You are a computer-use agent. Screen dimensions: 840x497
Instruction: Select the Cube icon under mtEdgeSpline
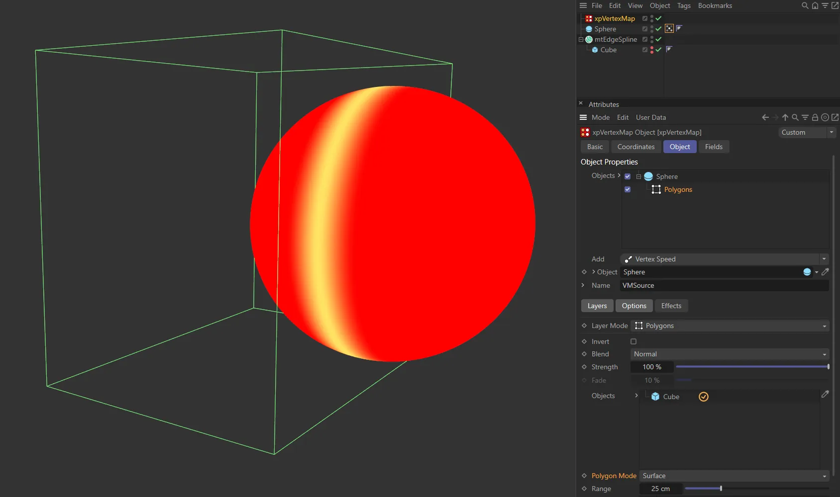point(595,50)
